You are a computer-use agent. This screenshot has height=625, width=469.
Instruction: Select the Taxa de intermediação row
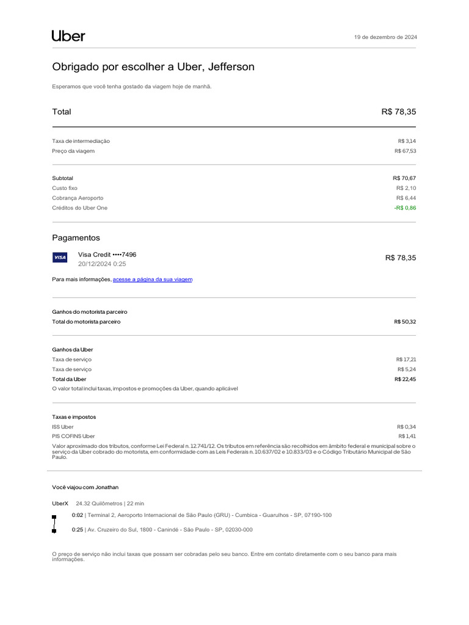(x=81, y=141)
